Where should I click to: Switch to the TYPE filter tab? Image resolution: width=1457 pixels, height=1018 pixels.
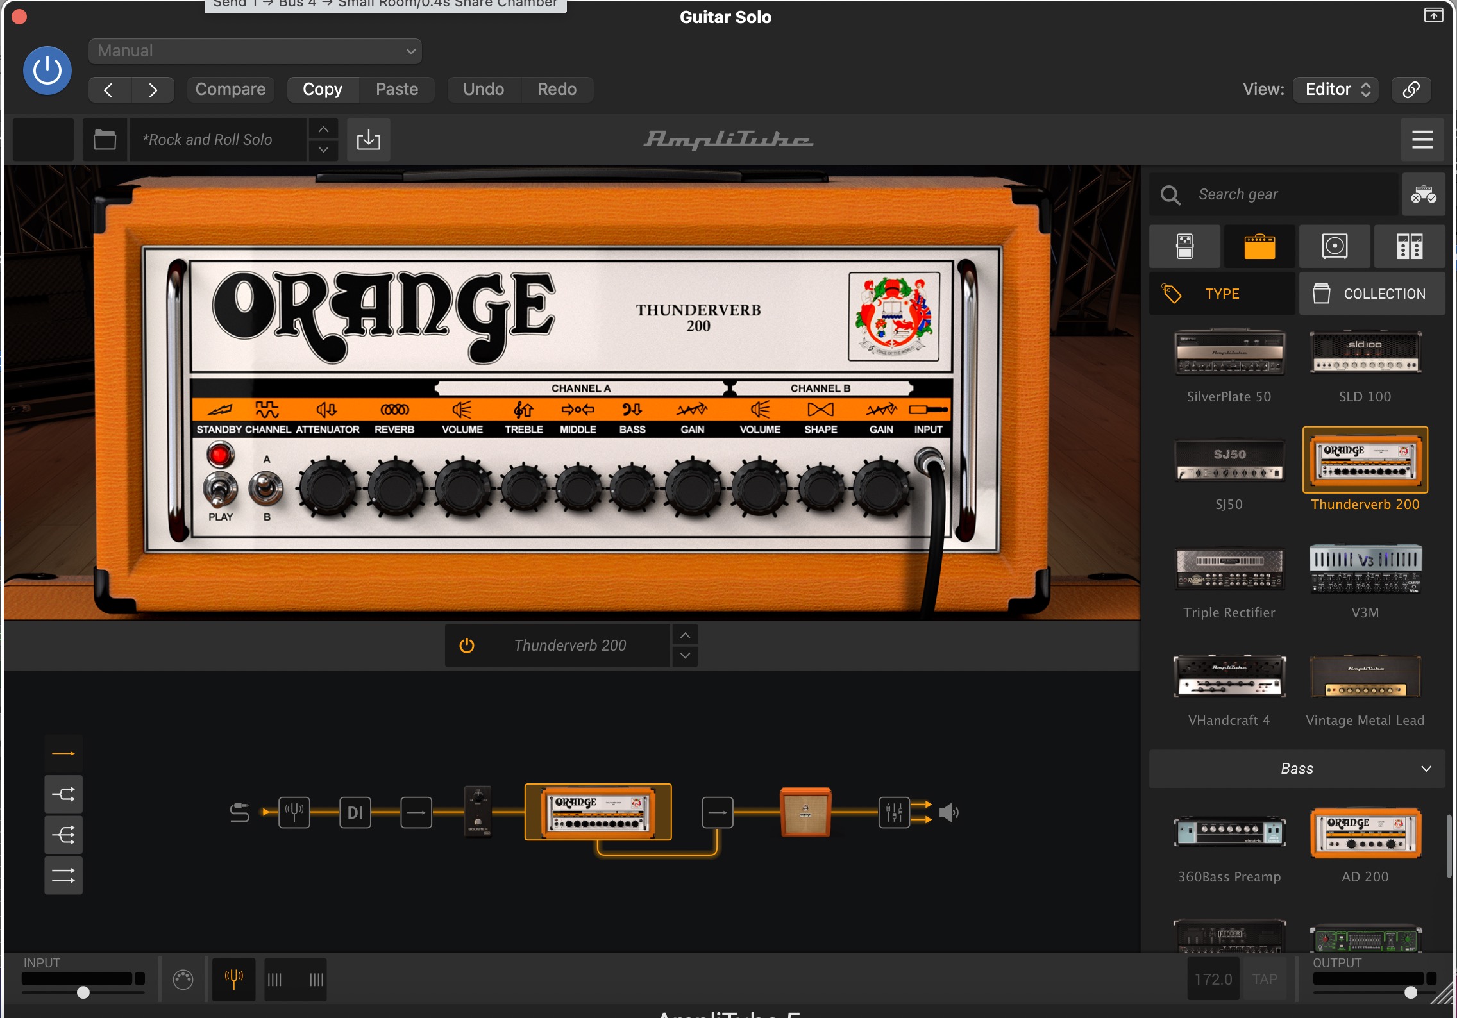click(x=1222, y=294)
